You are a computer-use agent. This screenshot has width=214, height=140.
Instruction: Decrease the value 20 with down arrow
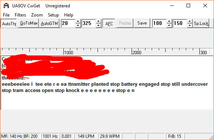click(x=78, y=25)
